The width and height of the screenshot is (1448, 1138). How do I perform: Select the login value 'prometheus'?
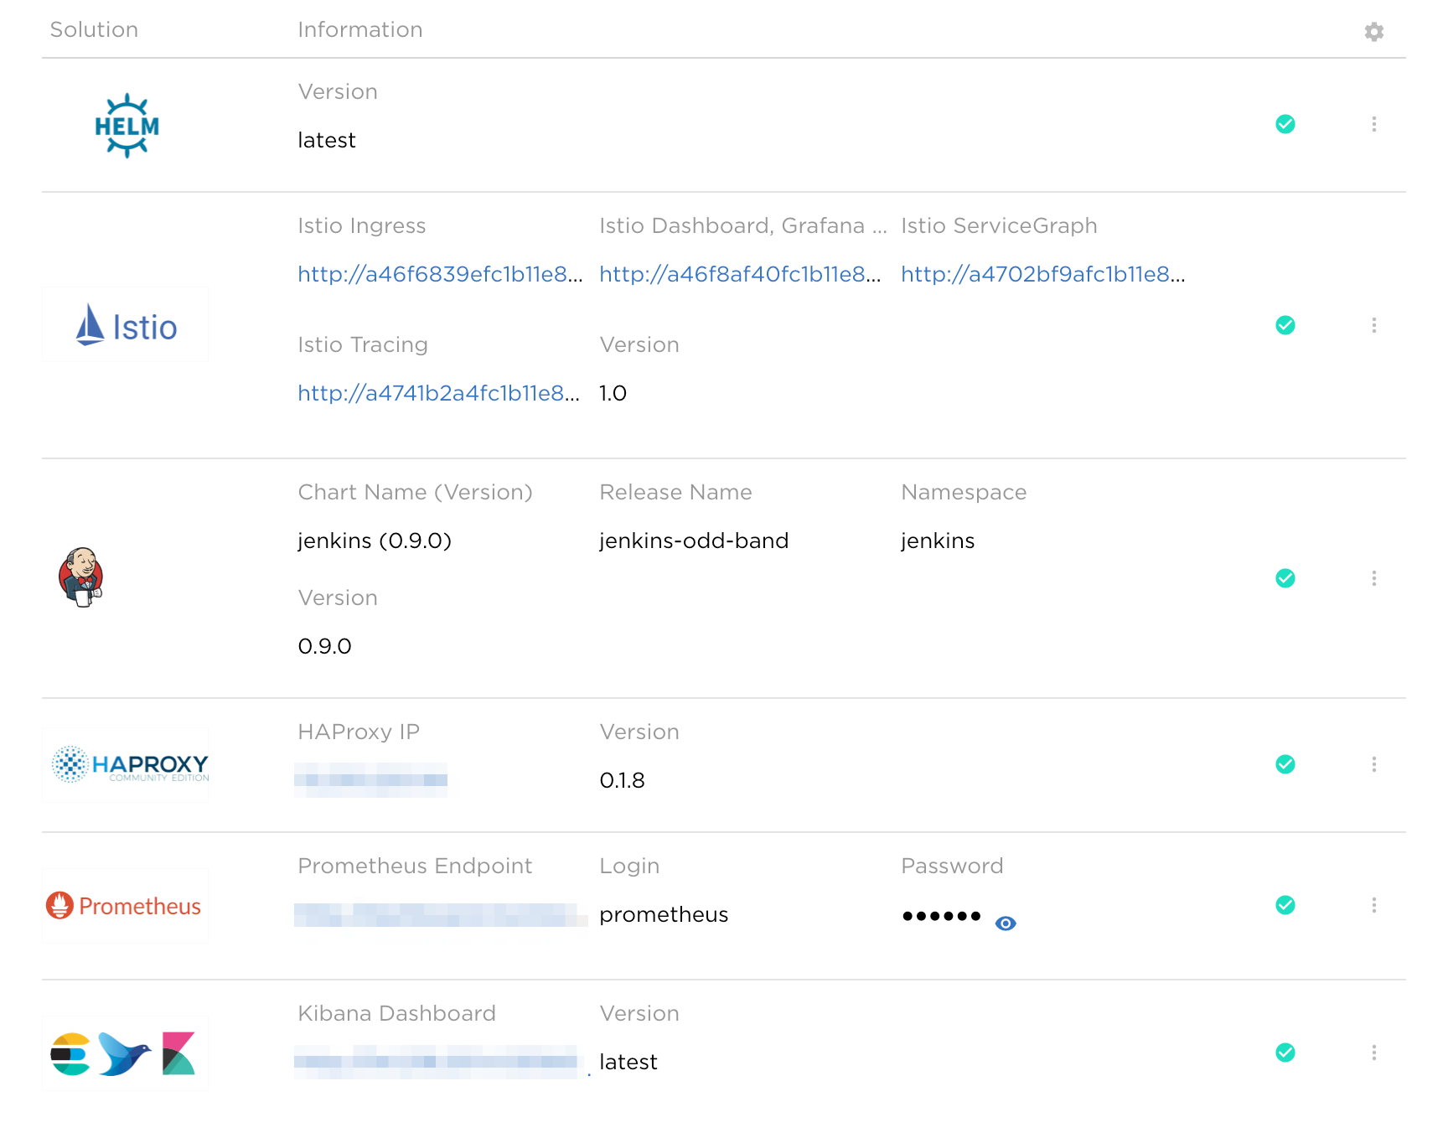[664, 914]
